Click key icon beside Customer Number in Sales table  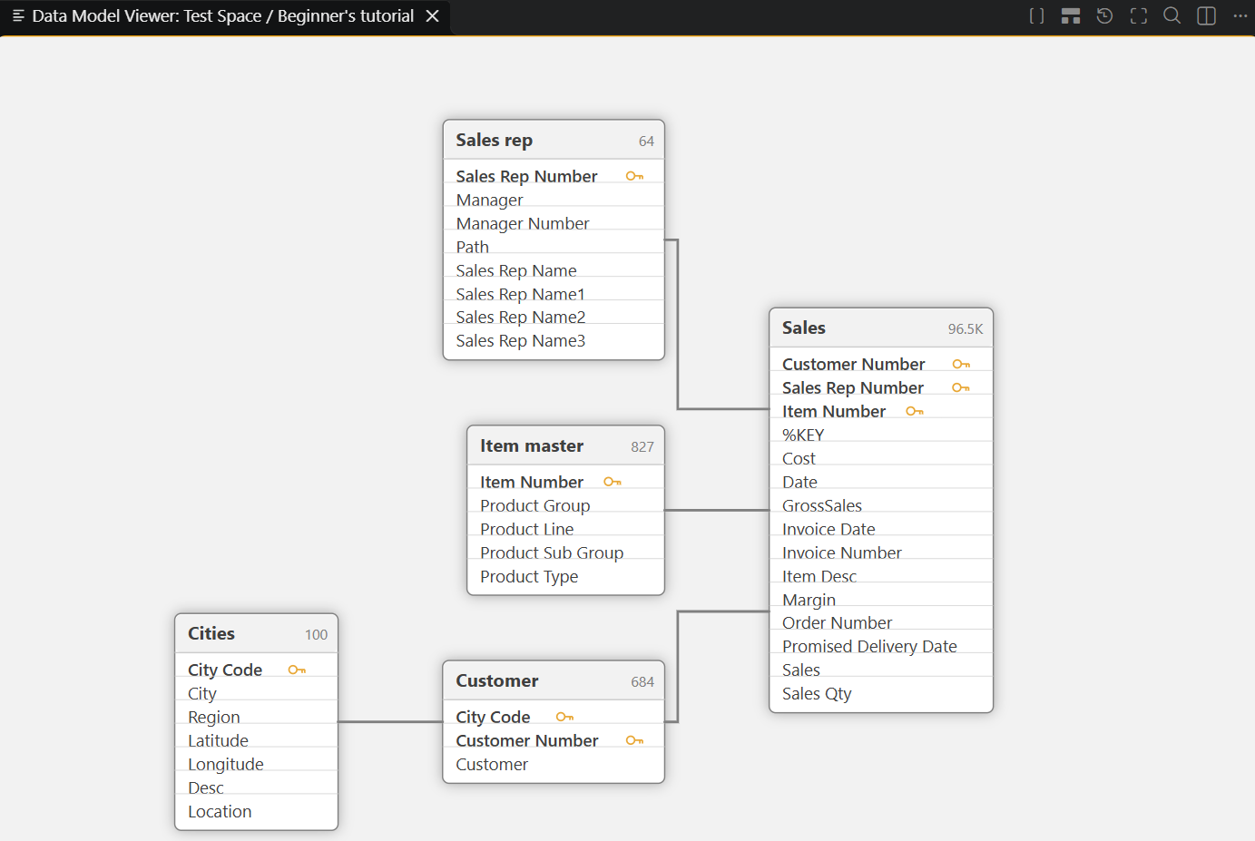pyautogui.click(x=961, y=364)
